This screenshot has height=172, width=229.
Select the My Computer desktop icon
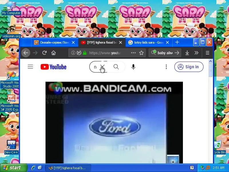(x=11, y=8)
